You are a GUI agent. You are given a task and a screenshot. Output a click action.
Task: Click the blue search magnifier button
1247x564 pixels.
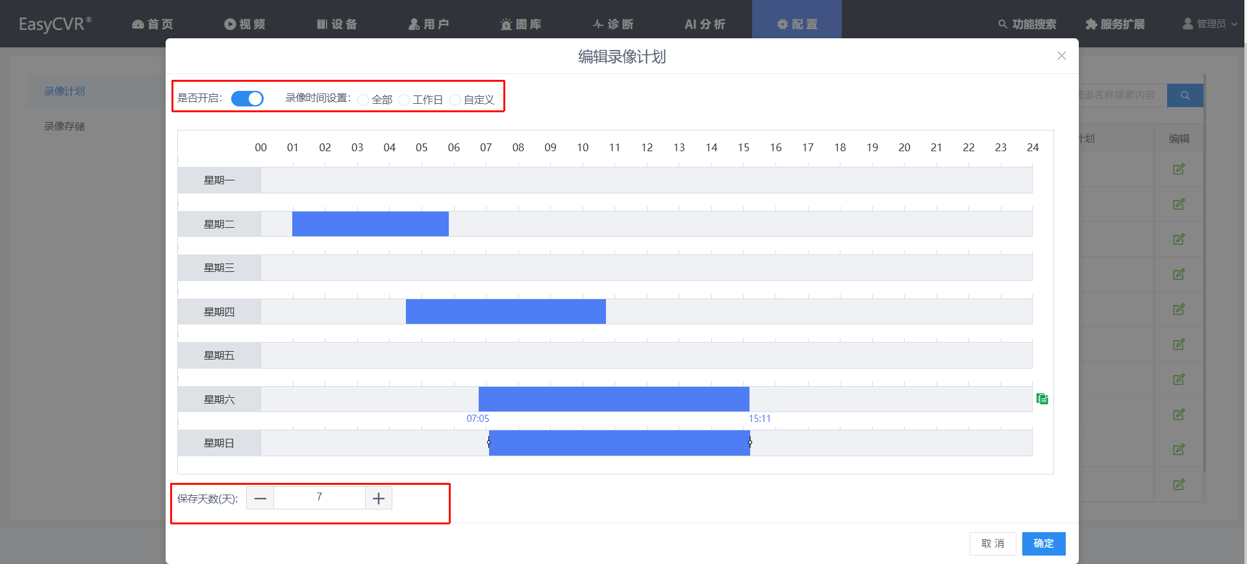1185,95
